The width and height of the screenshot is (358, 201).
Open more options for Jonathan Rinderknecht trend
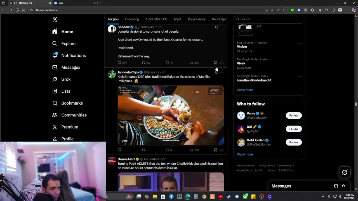[300, 77]
